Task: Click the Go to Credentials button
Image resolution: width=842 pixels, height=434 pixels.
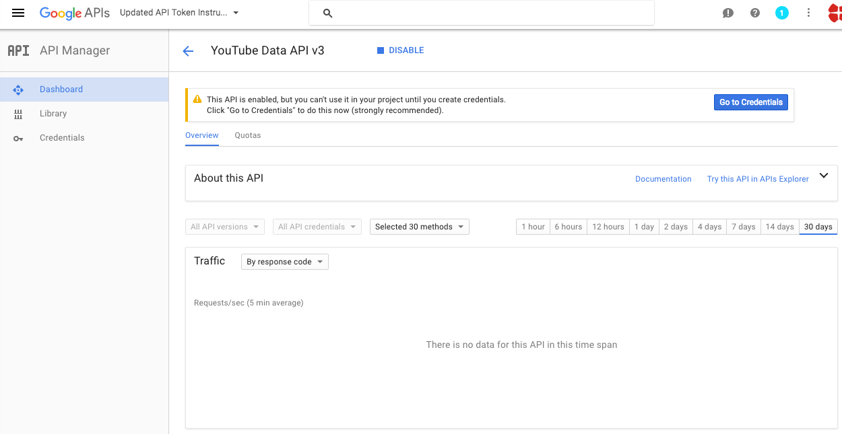Action: click(x=750, y=102)
